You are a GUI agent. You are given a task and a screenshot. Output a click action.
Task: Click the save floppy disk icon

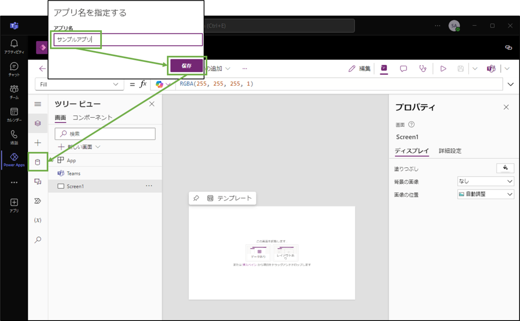tap(461, 68)
